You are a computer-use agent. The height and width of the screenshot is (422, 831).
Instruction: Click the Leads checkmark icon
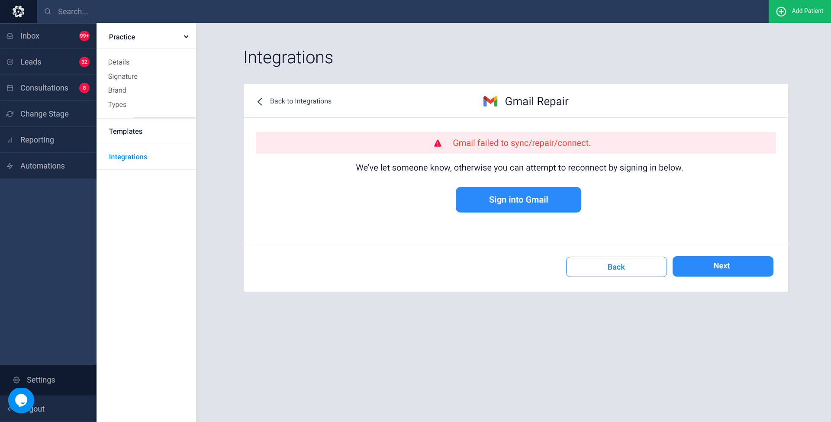(x=10, y=62)
